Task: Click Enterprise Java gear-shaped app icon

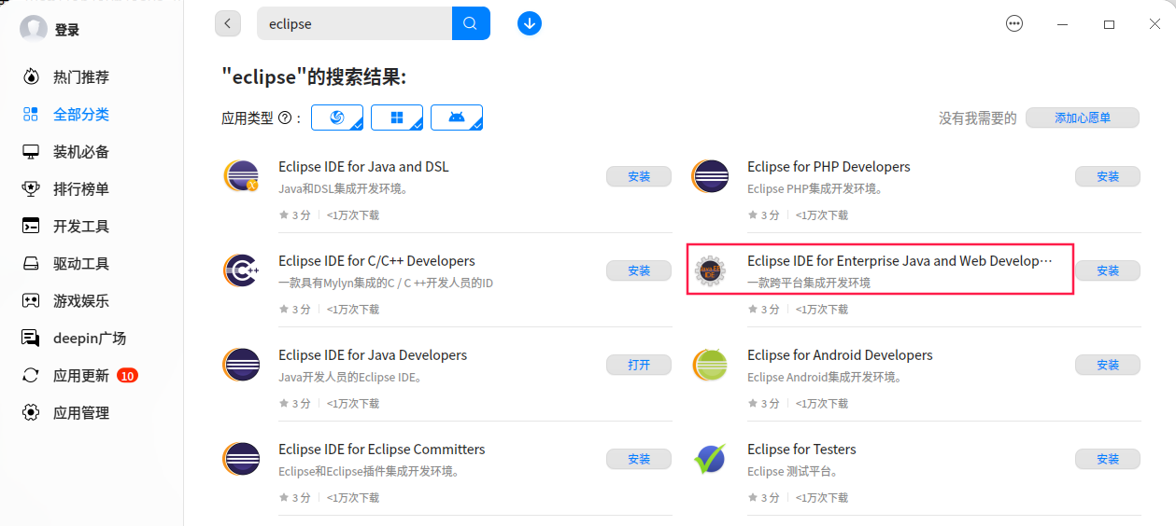Action: pos(710,270)
